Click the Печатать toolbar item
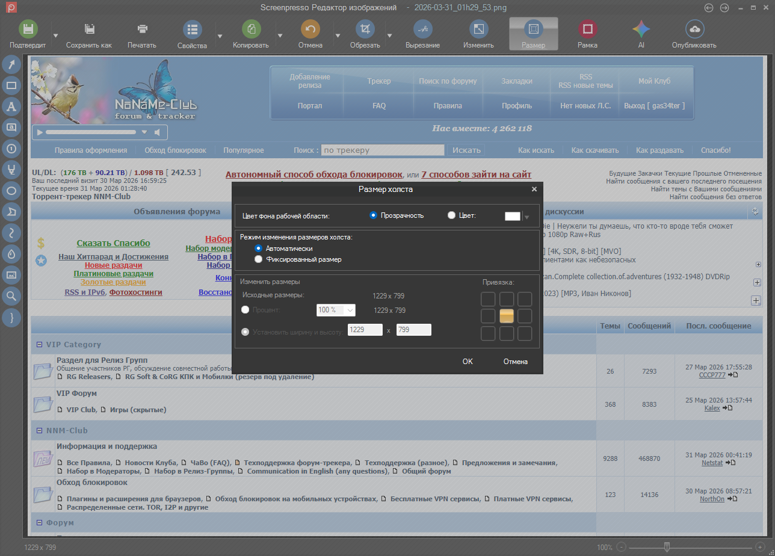Viewport: 775px width, 556px height. [142, 34]
